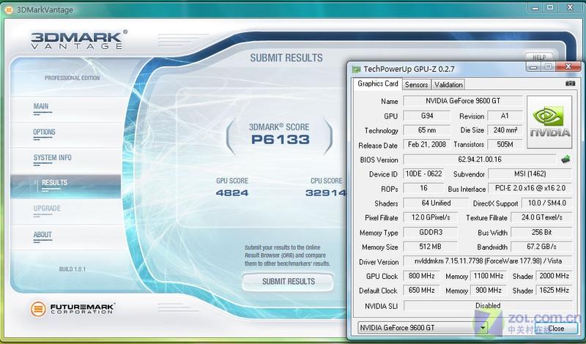Click the NVIDIA logo in GPU-Z

pos(549,122)
